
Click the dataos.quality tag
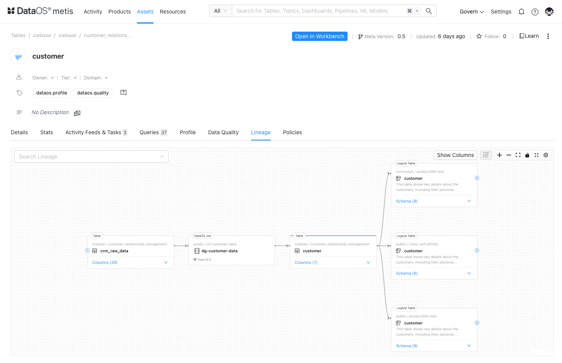coord(93,93)
